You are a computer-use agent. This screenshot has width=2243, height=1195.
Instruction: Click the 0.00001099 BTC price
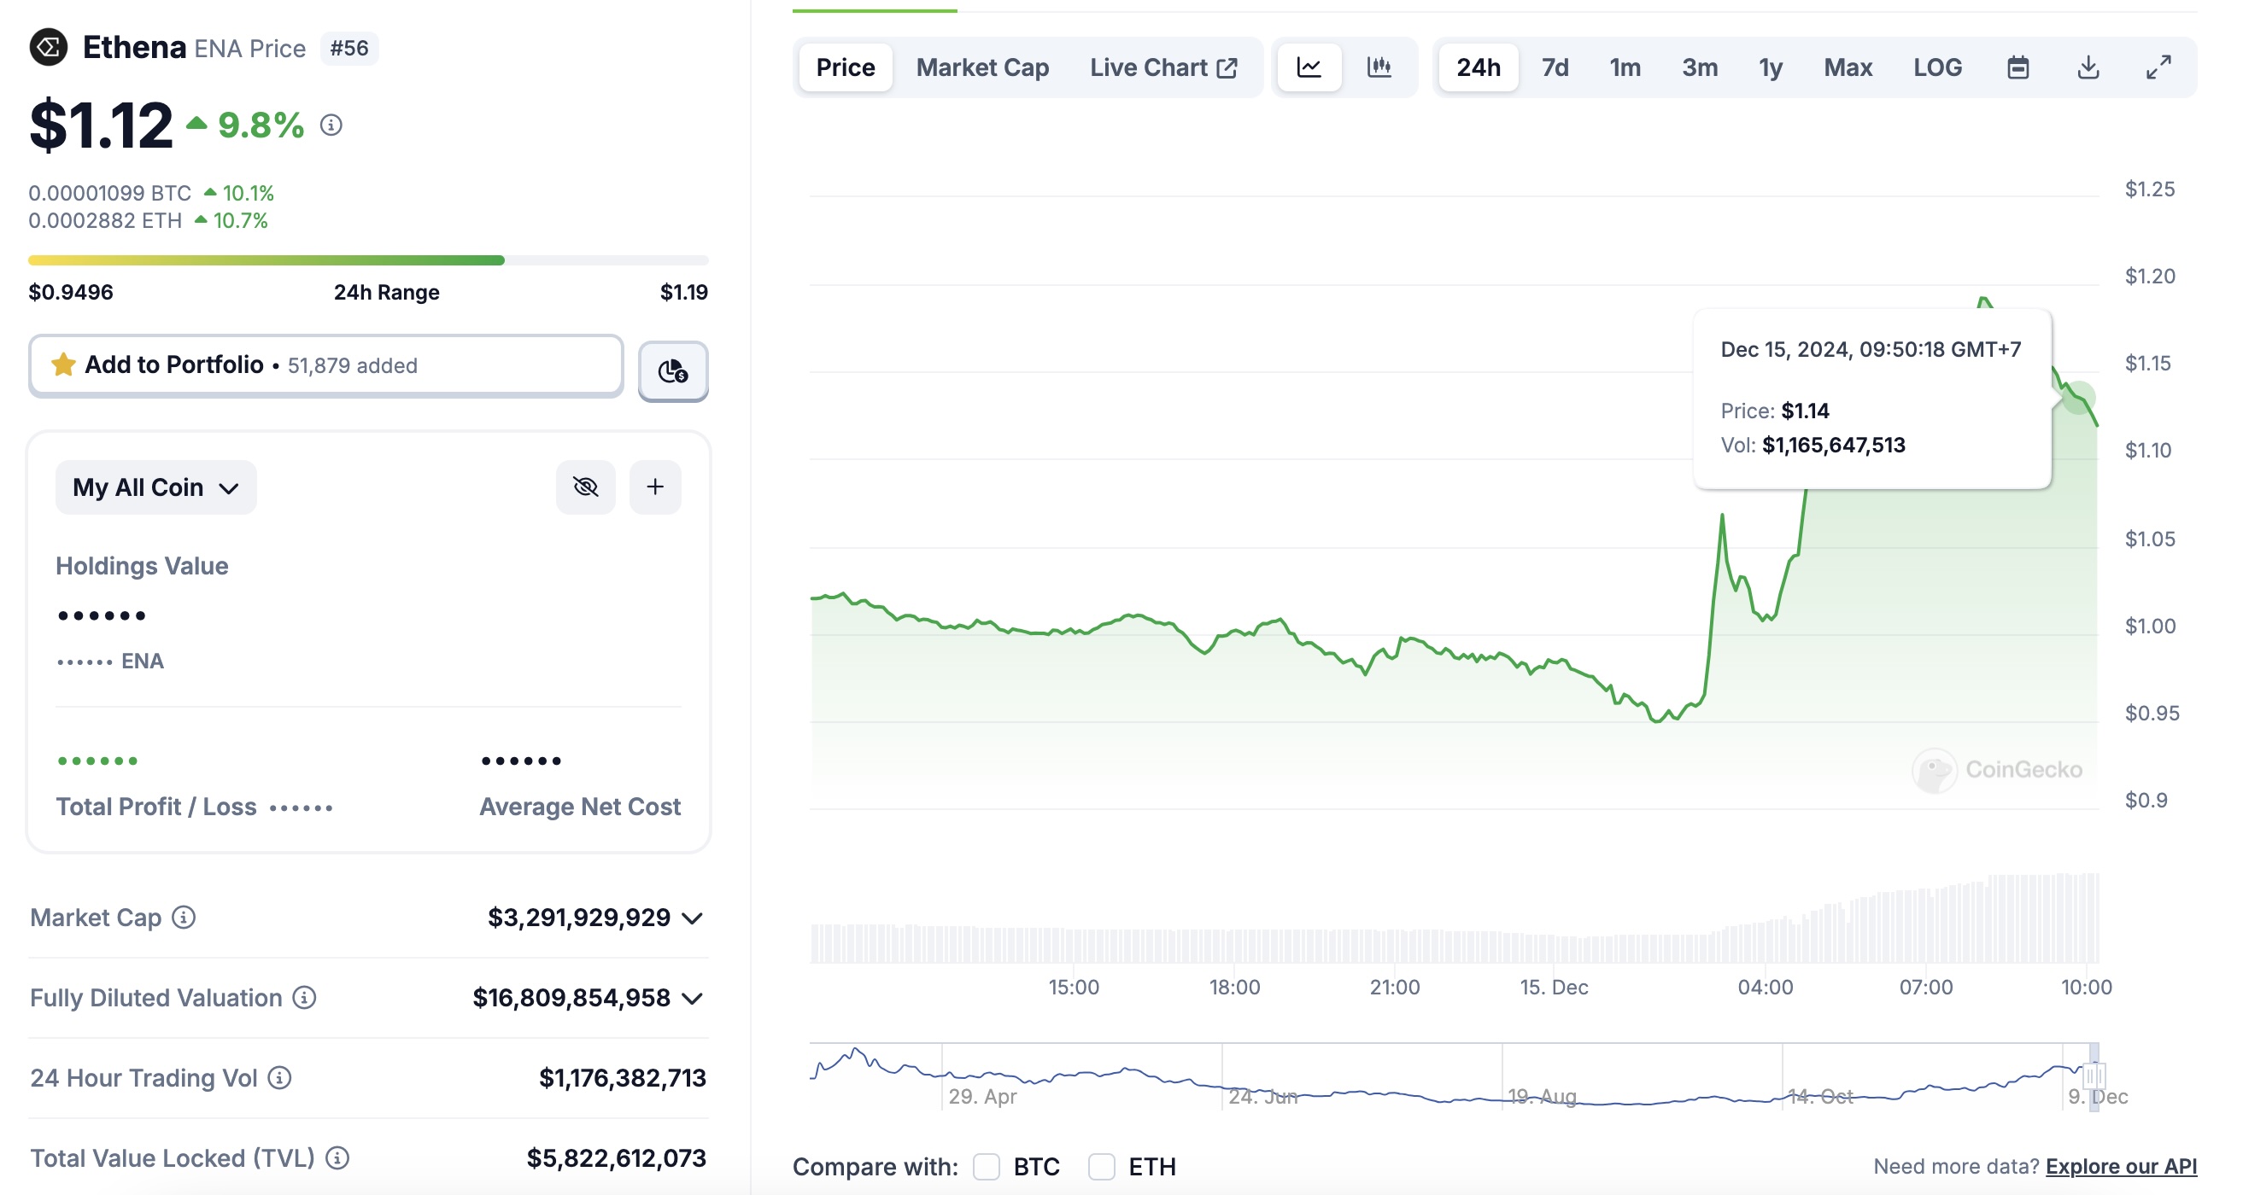(x=109, y=192)
